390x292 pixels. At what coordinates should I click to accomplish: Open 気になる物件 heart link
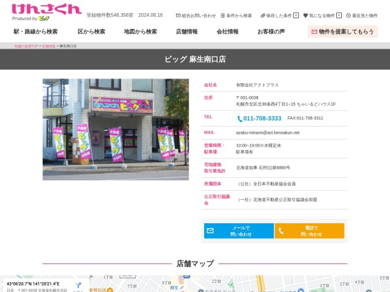coord(322,16)
